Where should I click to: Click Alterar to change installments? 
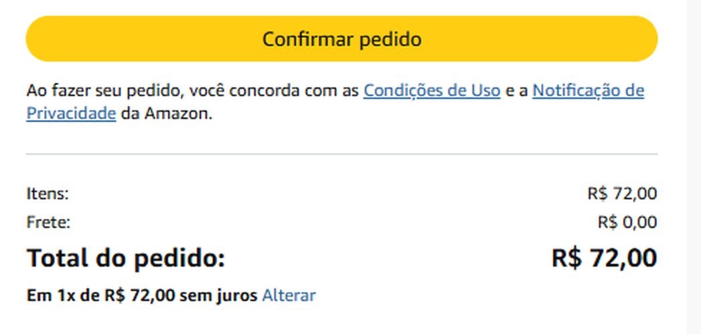point(289,295)
